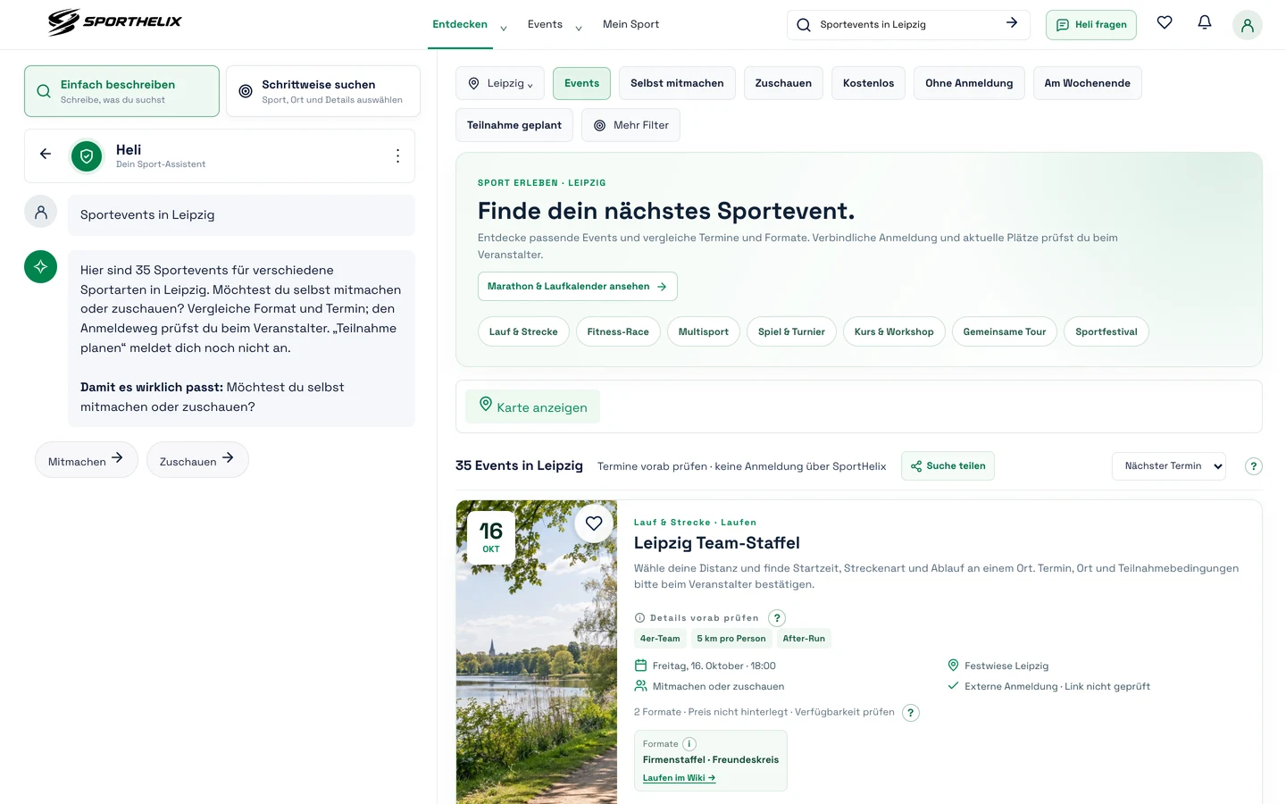Click Heli fragen button
The image size is (1286, 804).
[x=1091, y=25]
